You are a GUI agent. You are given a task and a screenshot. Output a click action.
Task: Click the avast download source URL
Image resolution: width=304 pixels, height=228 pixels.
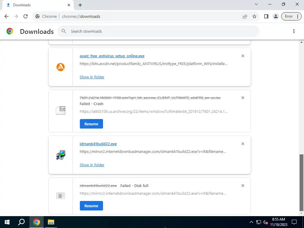click(x=153, y=64)
